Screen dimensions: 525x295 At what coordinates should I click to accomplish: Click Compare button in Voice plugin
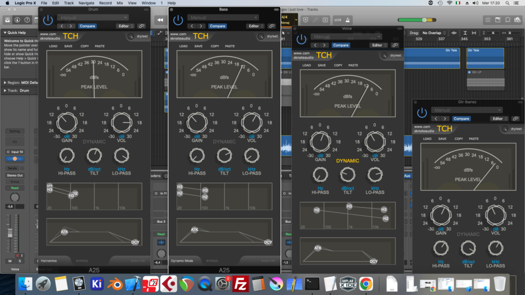[x=341, y=45]
